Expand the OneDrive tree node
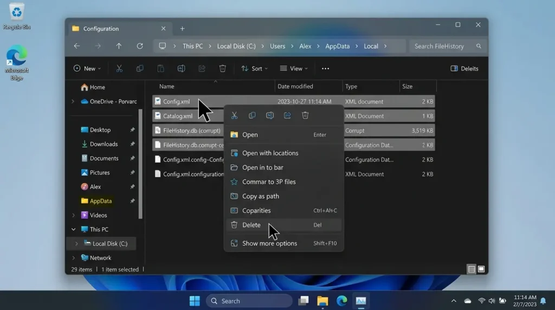555x310 pixels. coord(73,101)
